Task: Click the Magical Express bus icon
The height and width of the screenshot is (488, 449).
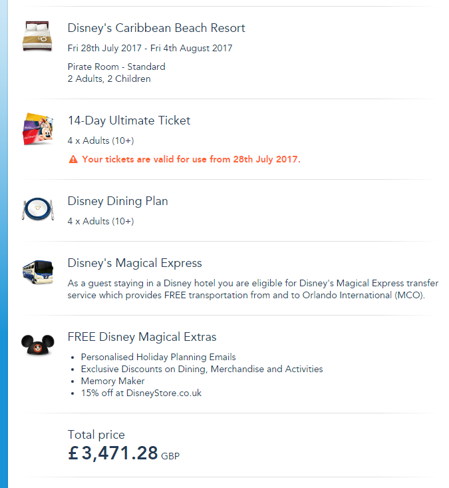Action: (x=38, y=272)
